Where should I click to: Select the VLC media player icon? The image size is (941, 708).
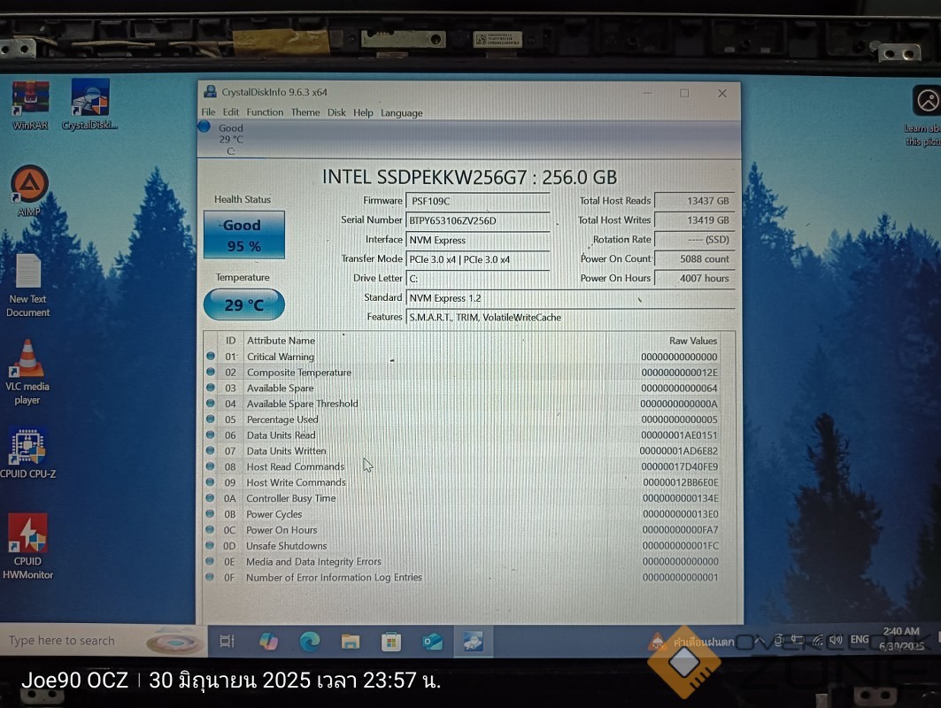click(27, 359)
